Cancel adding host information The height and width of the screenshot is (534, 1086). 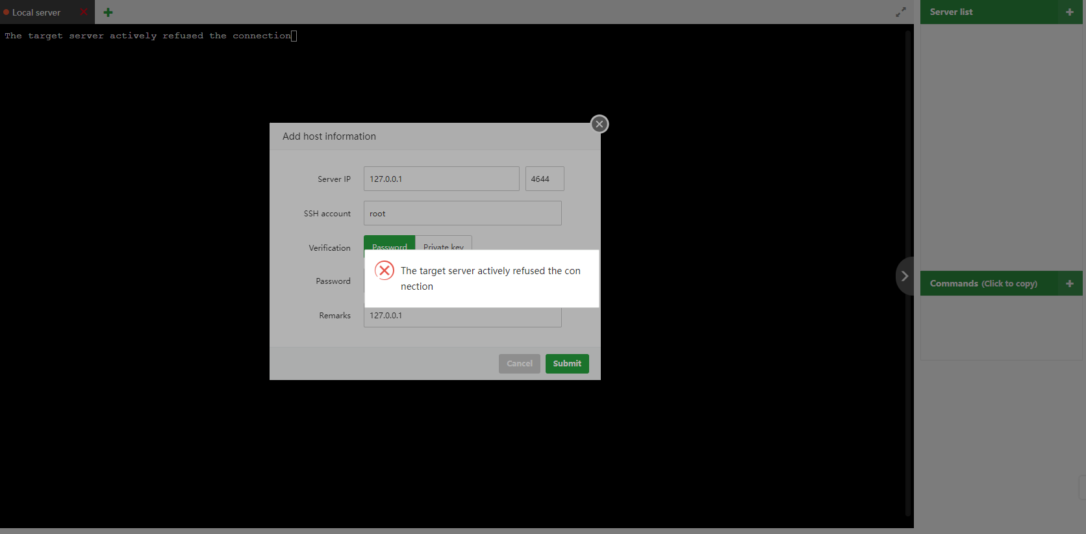pos(520,364)
